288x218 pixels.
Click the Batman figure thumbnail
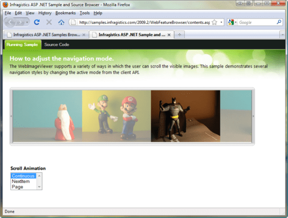[185, 116]
